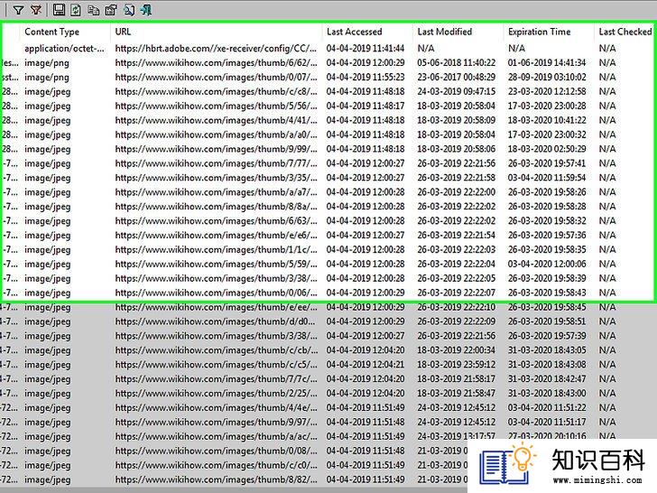Click expiration time 31-03-2020 18:42:47
The image size is (657, 493).
547,379
